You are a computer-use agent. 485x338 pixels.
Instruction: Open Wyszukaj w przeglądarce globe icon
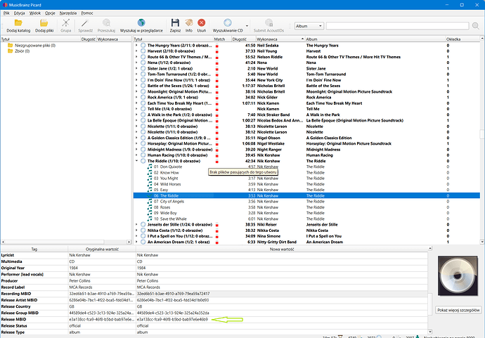[141, 23]
